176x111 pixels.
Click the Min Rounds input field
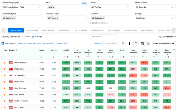[104, 37]
